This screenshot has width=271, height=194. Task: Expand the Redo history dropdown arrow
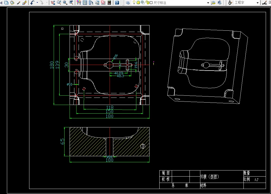click(x=47, y=3)
